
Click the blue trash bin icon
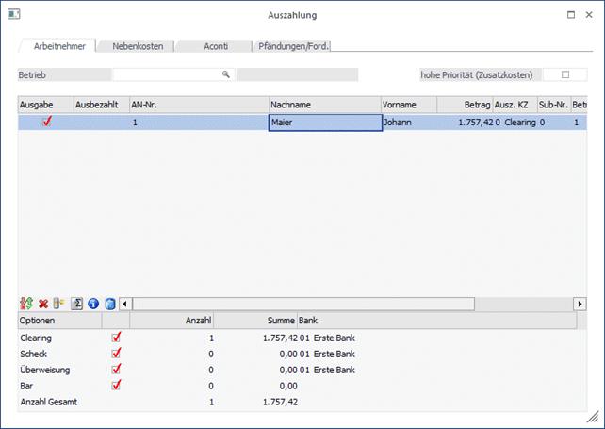click(x=109, y=304)
